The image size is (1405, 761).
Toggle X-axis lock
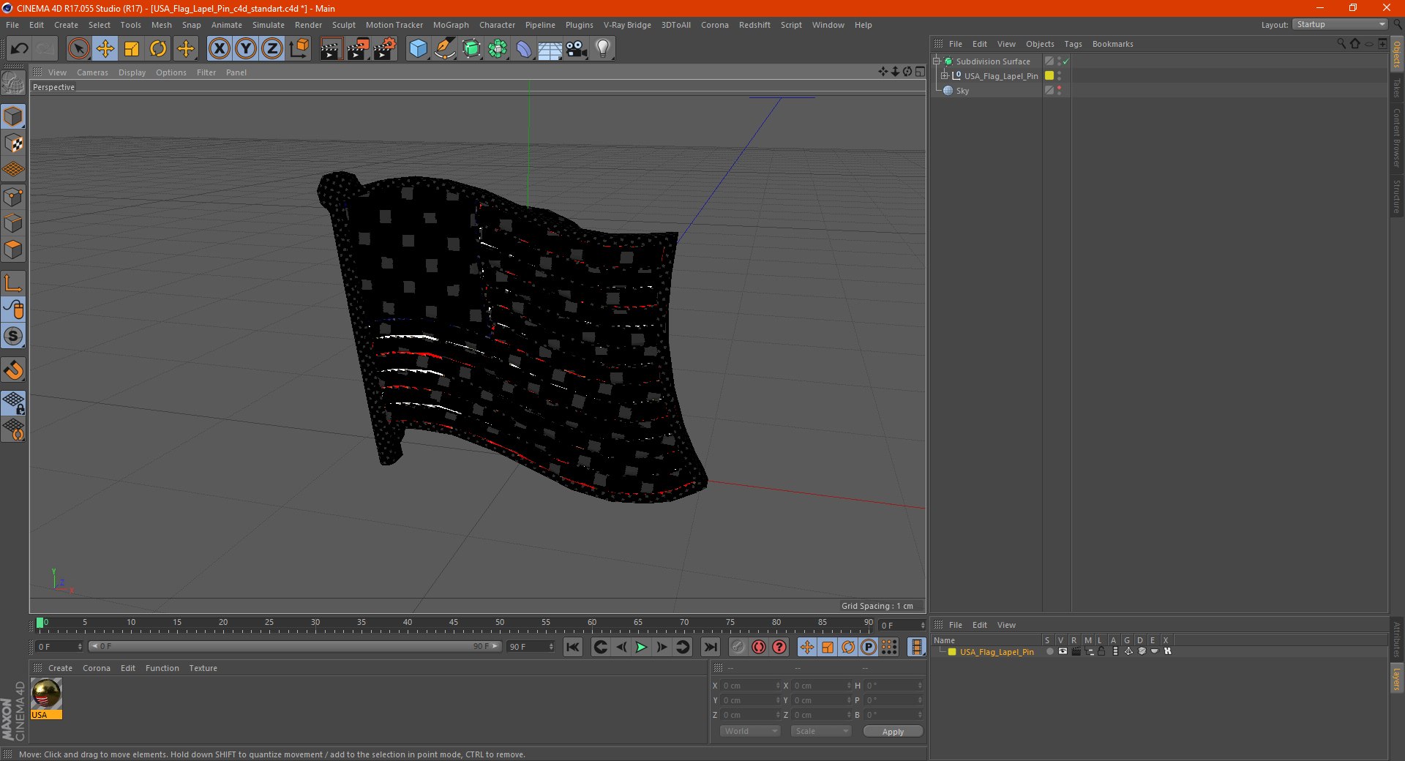click(219, 49)
